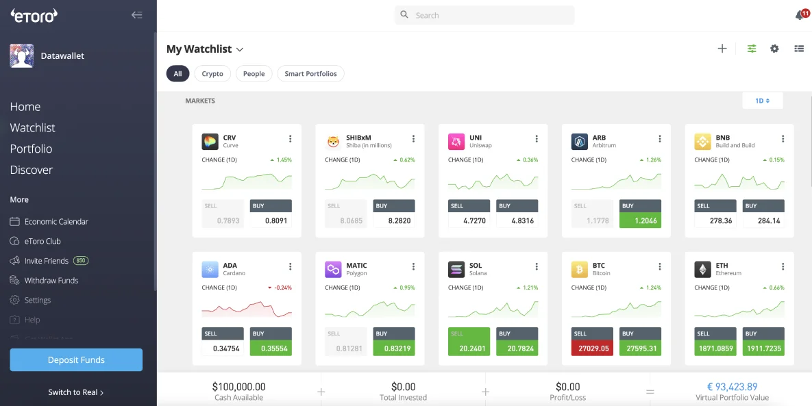Buy ETH at 1911.7235
This screenshot has width=812, height=406.
point(764,342)
